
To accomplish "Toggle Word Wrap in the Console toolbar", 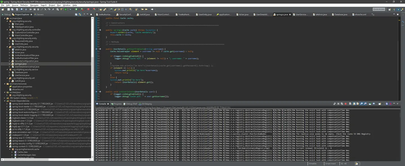I will pyautogui.click(x=358, y=104).
